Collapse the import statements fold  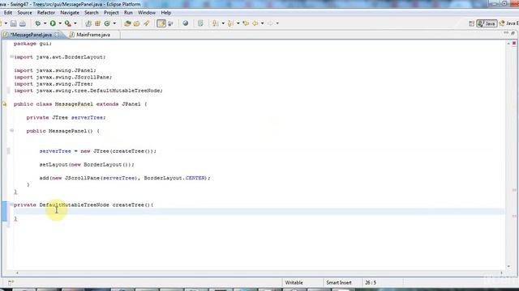click(x=11, y=57)
